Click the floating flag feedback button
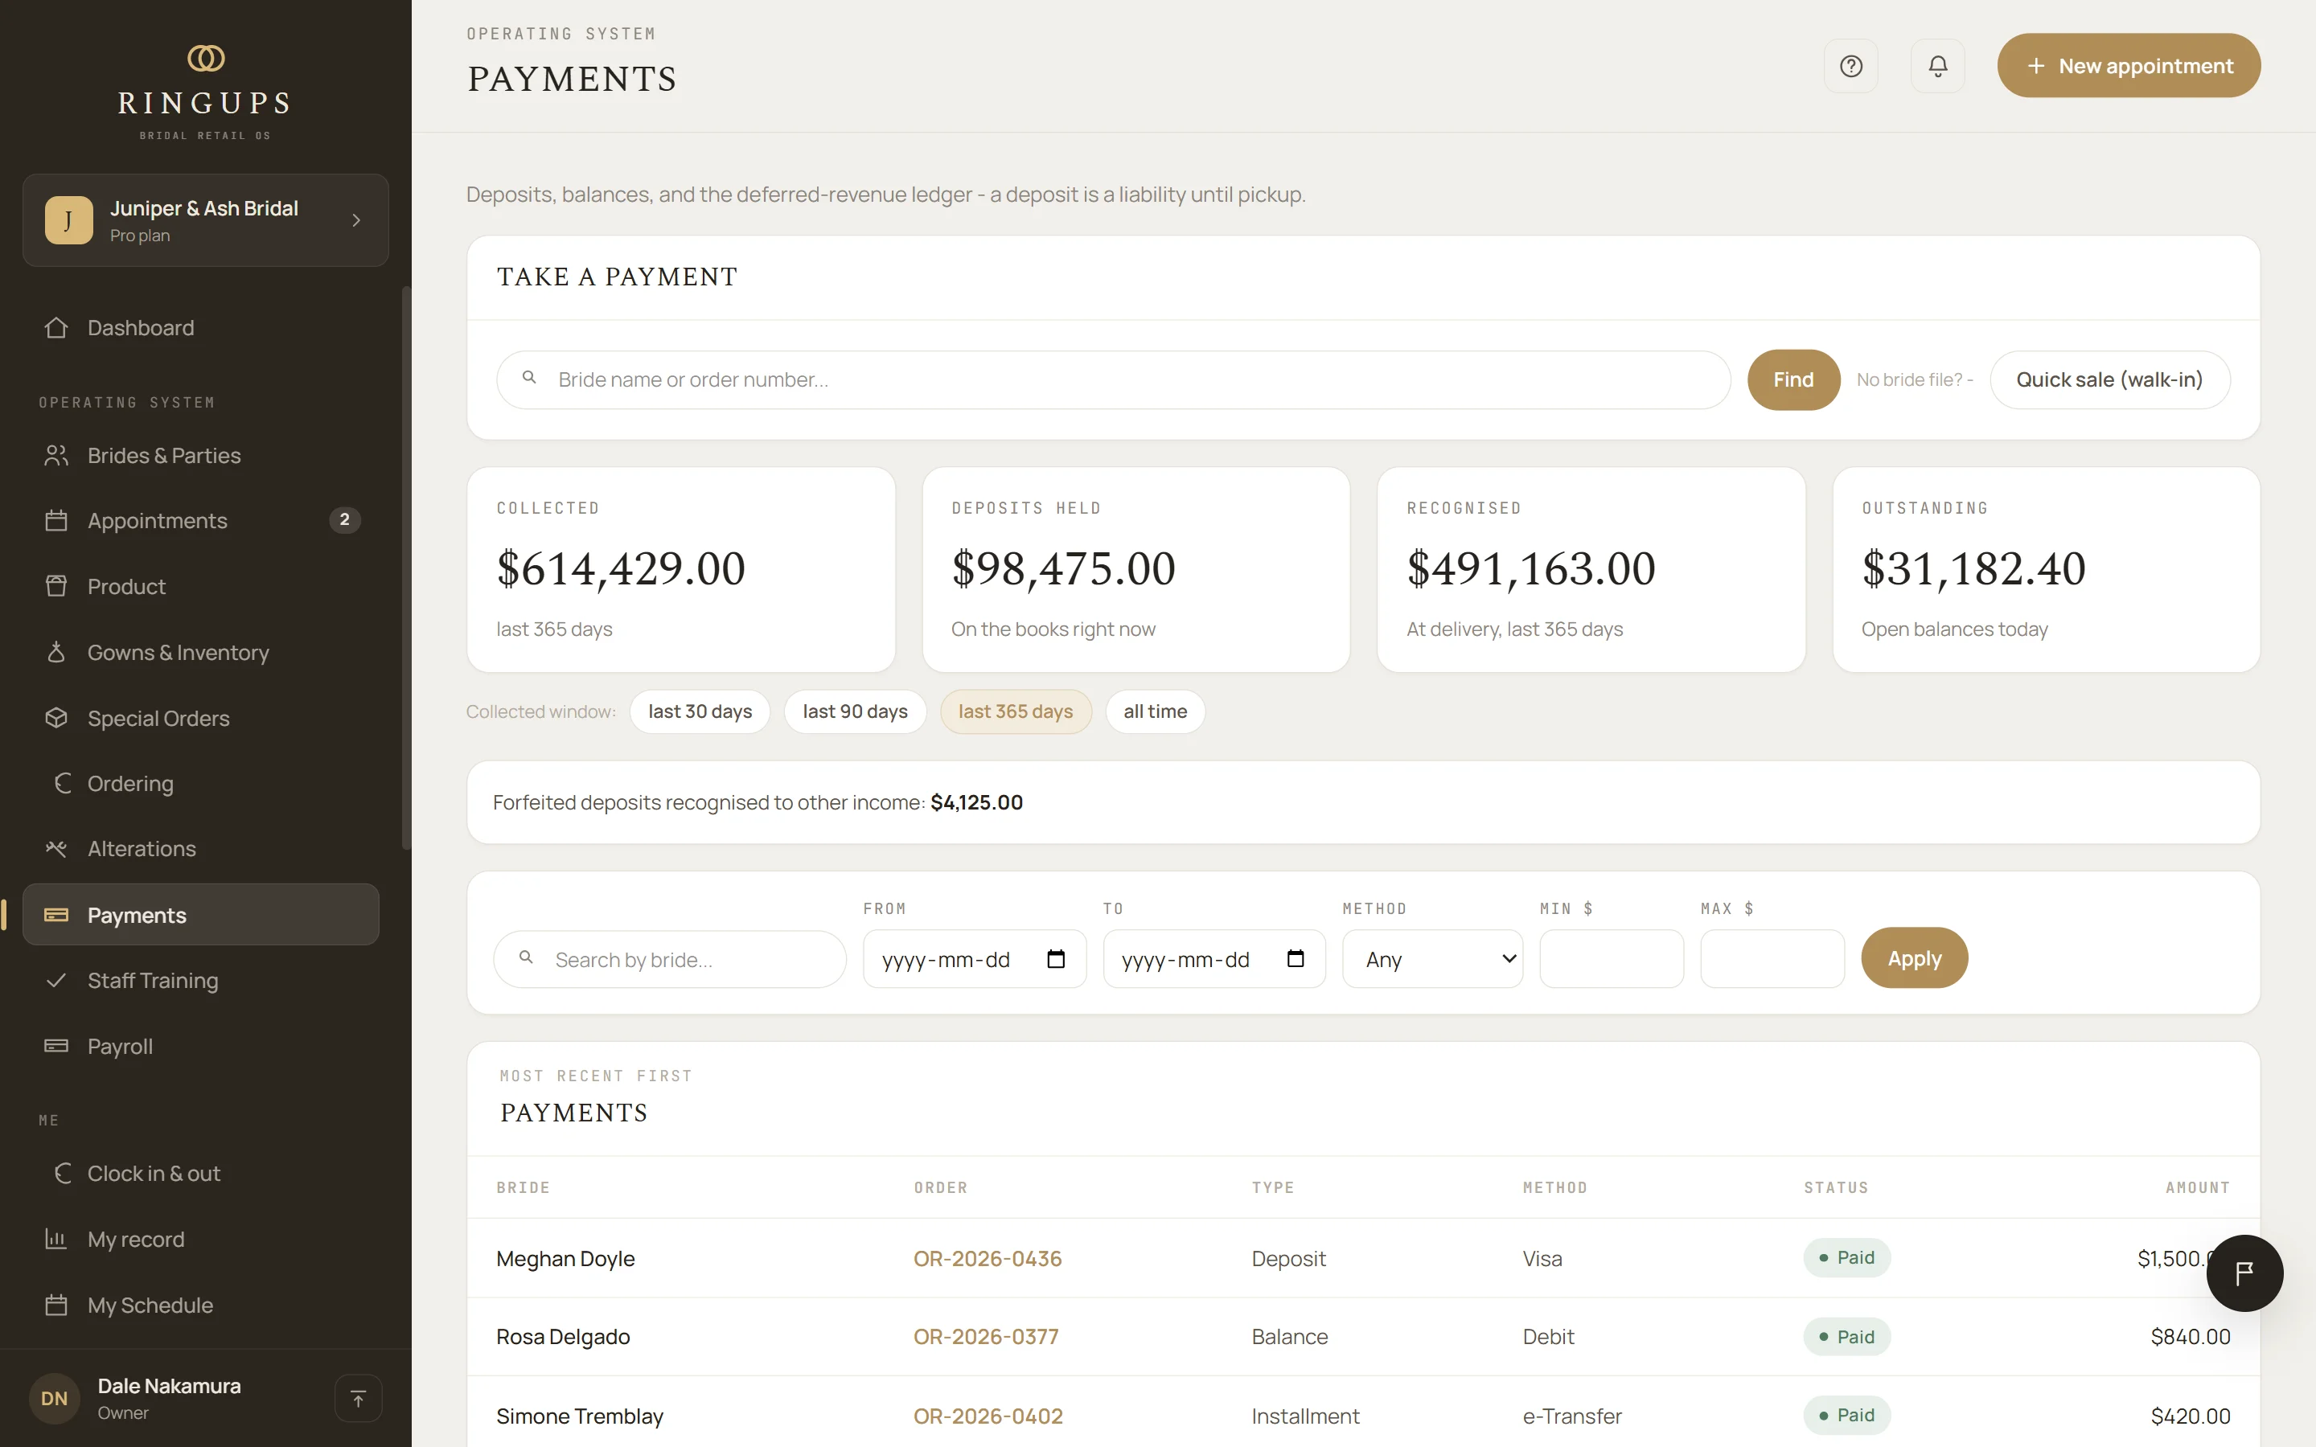Screen dimensions: 2316x1447 pos(2244,1273)
